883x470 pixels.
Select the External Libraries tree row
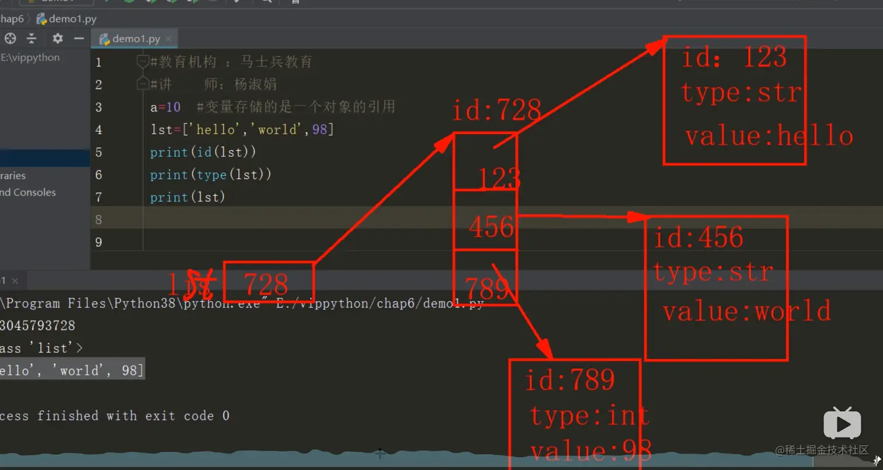(x=13, y=175)
